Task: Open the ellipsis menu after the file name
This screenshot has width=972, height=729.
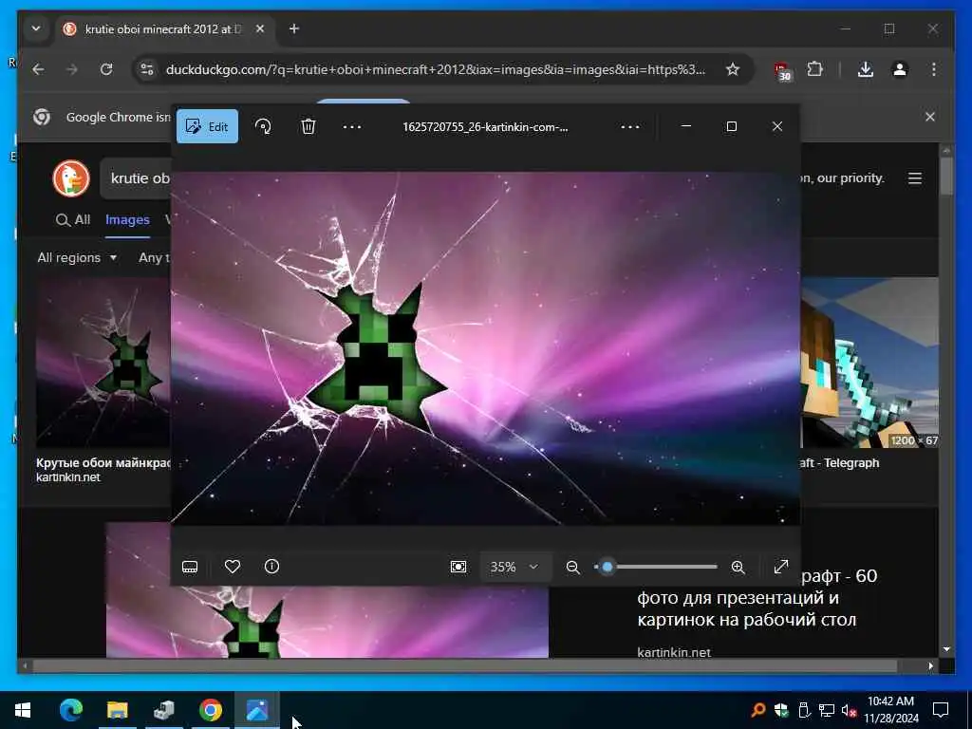Action: pos(630,127)
